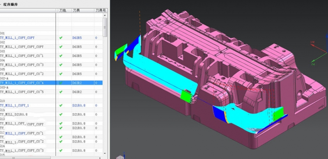Click the scroll-down arrow of operation list

[x=105, y=153]
